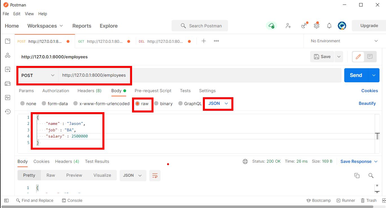Copy the response body icon
Image resolution: width=386 pixels, height=208 pixels.
357,175
